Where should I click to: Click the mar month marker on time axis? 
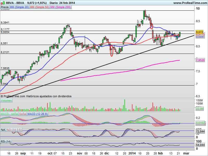pyautogui.click(x=186, y=153)
